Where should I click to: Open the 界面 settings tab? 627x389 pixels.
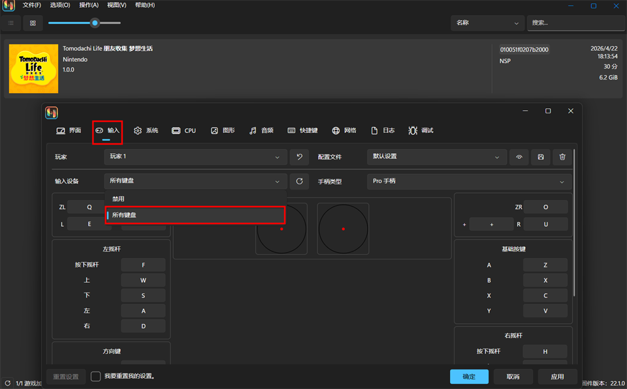pyautogui.click(x=69, y=130)
